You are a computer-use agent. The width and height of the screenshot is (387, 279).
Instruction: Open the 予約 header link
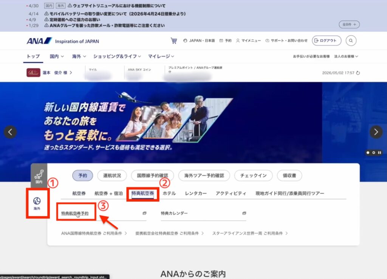(226, 41)
